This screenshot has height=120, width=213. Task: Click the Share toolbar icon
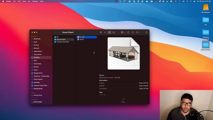128,32
